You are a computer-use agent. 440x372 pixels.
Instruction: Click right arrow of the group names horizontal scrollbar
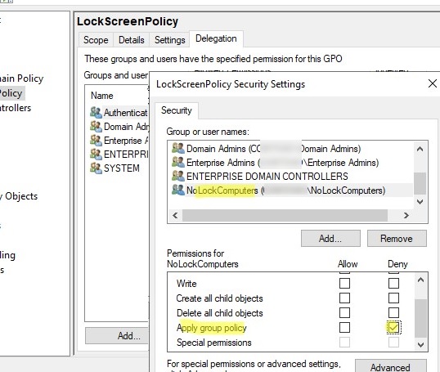coord(406,216)
